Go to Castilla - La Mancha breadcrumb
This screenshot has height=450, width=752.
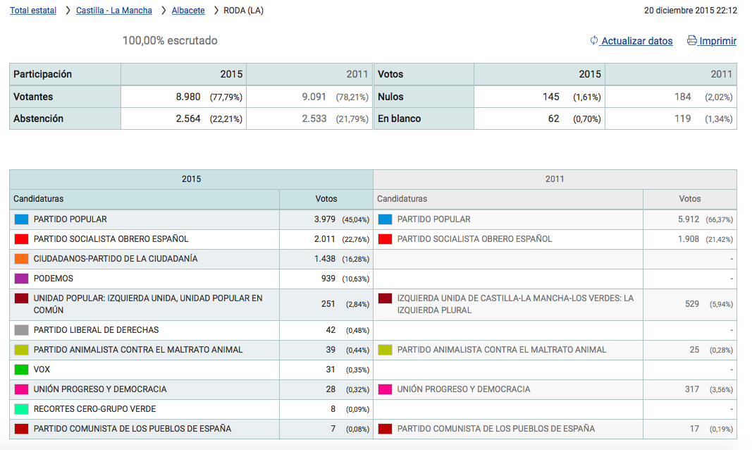pos(114,11)
